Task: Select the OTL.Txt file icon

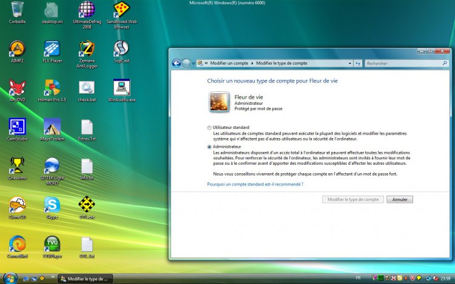Action: tap(87, 245)
